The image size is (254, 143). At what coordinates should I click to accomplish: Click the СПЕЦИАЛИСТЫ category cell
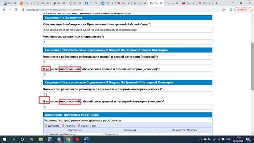(x=130, y=134)
